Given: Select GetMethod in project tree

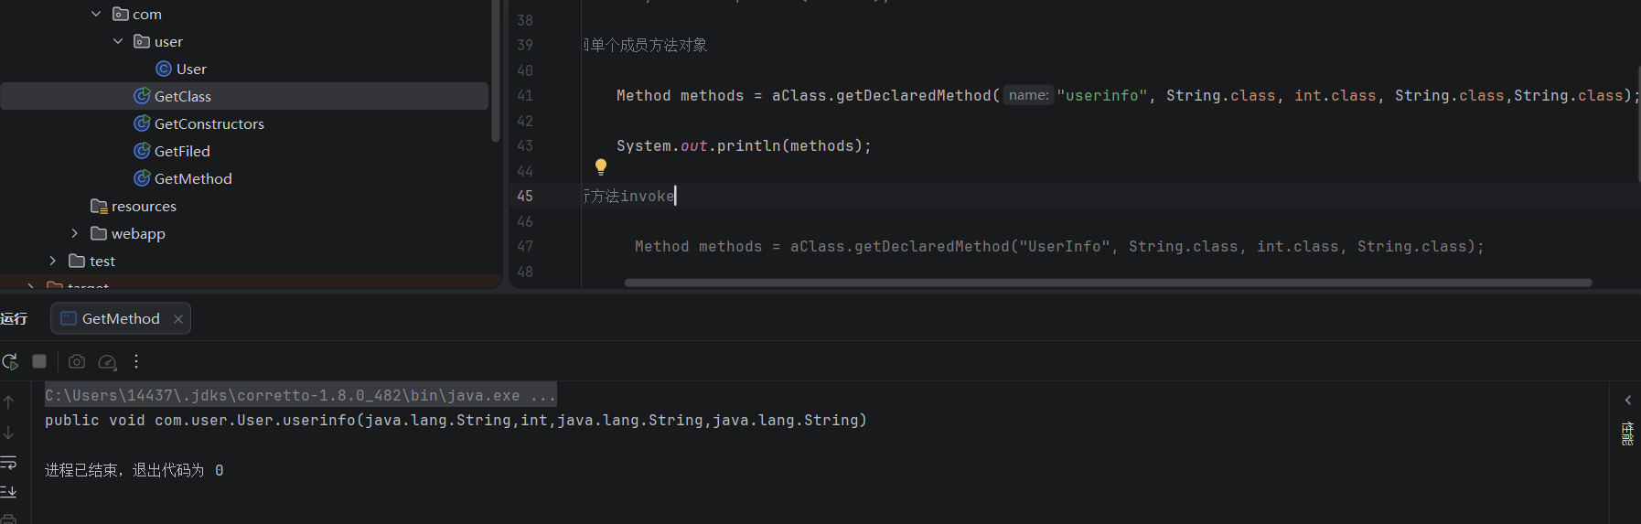Looking at the screenshot, I should tap(244, 178).
